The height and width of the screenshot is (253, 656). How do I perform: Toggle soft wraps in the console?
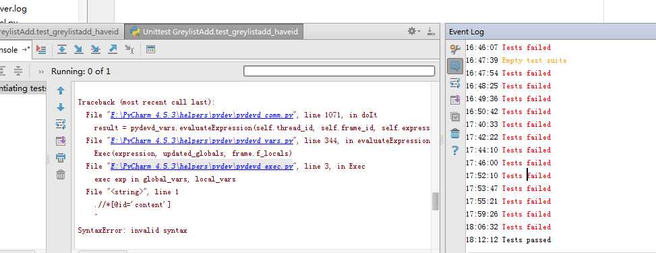tap(61, 124)
